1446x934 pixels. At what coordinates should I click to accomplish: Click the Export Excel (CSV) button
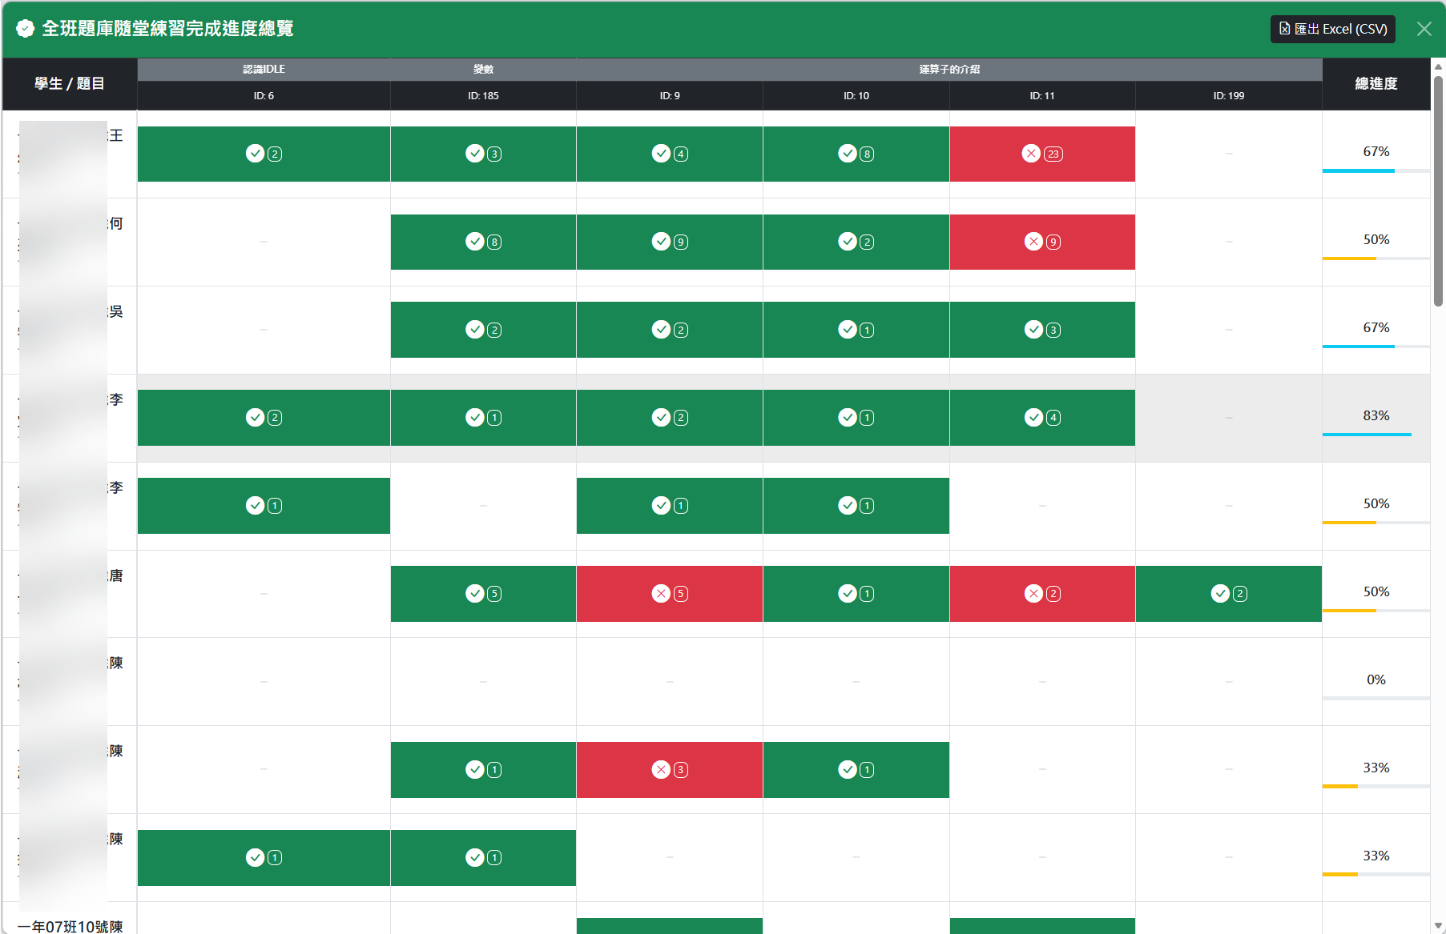(1332, 29)
